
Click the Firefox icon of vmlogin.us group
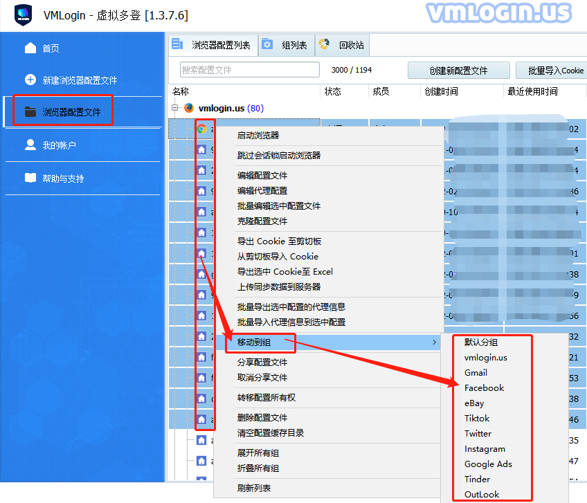(189, 108)
